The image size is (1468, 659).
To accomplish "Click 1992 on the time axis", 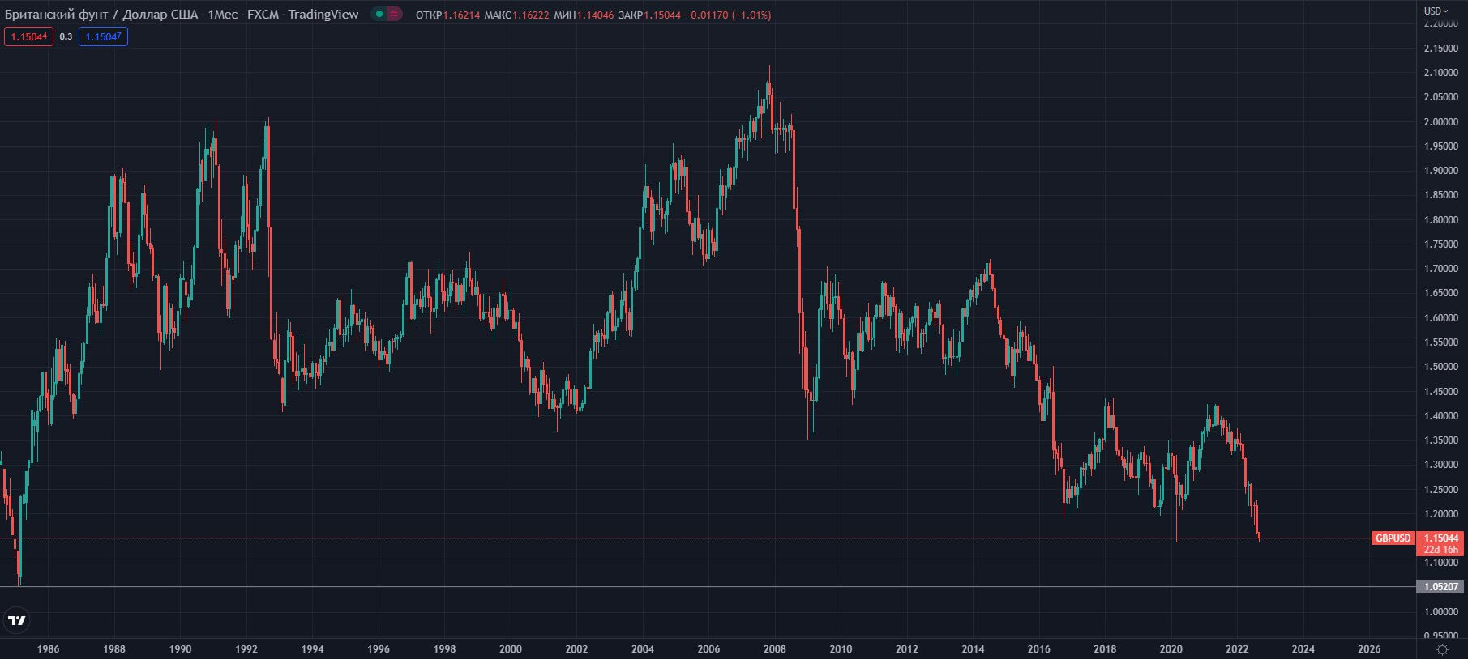I will click(246, 648).
